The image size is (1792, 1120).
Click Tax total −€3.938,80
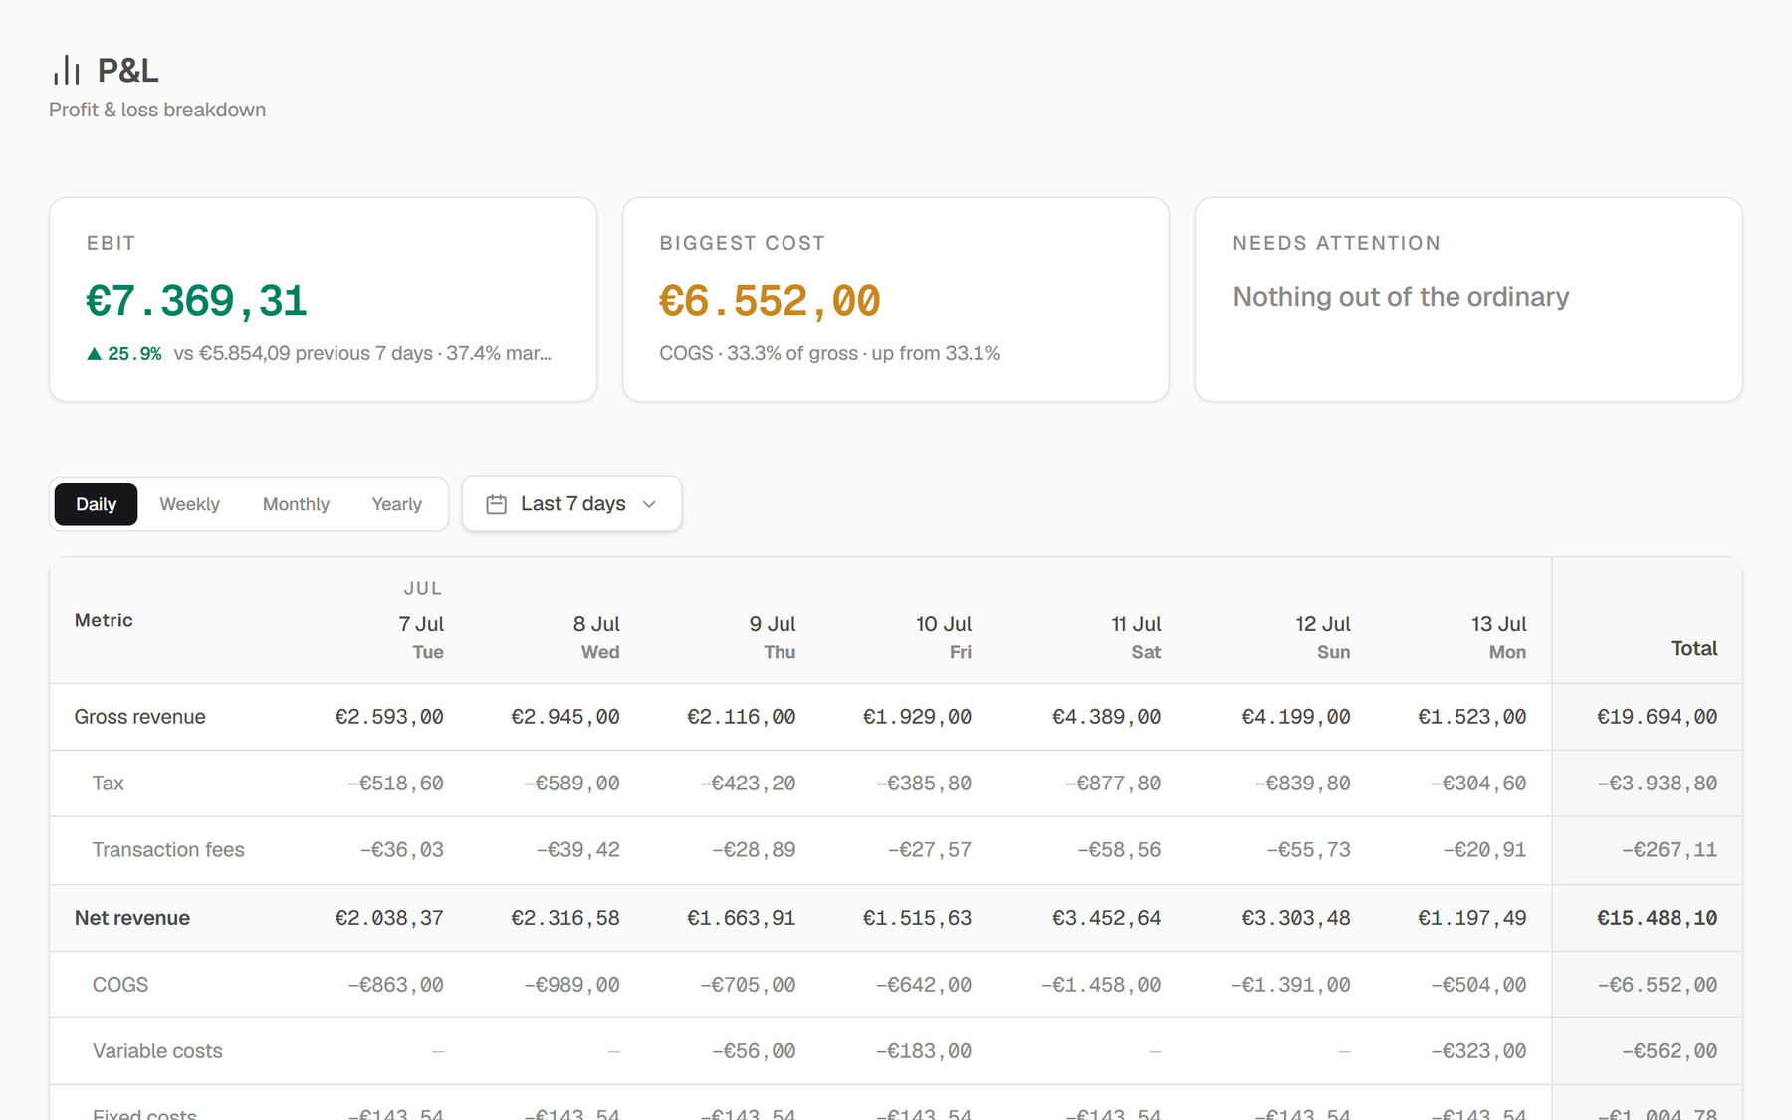click(x=1657, y=784)
